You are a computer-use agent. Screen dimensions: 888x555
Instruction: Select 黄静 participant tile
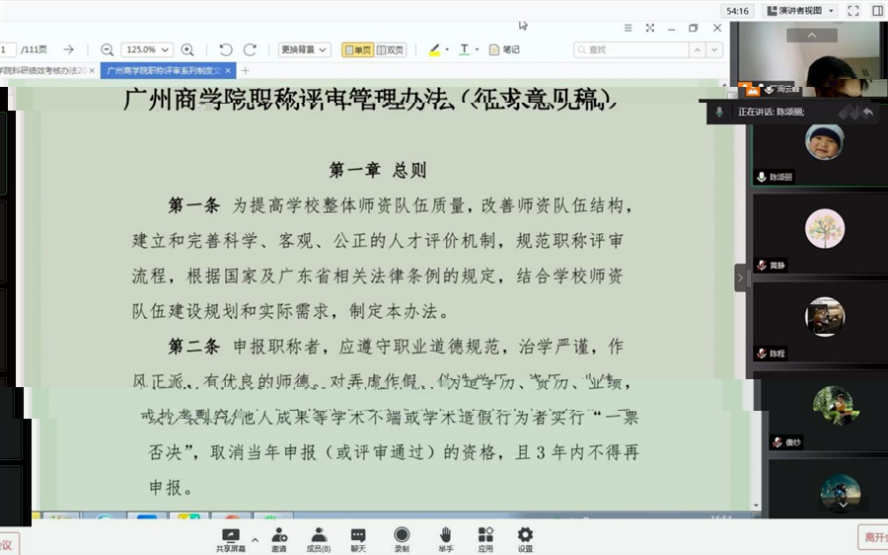pyautogui.click(x=820, y=234)
